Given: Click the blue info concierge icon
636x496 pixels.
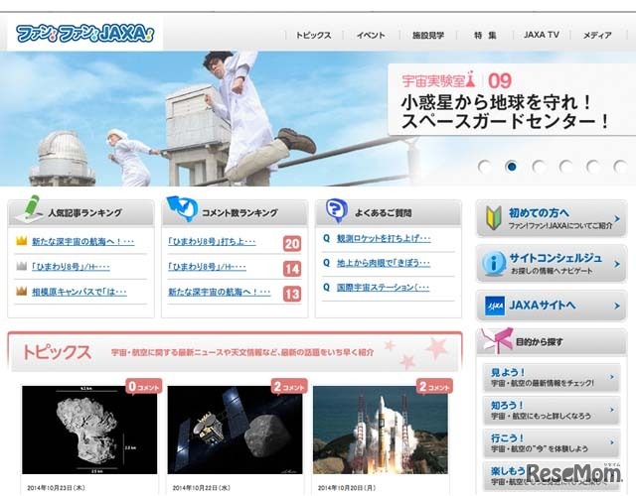Looking at the screenshot, I should pos(494,263).
